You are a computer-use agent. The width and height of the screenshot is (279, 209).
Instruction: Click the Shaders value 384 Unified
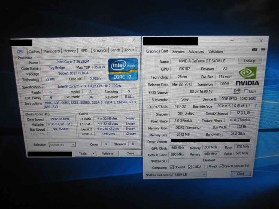[186, 113]
